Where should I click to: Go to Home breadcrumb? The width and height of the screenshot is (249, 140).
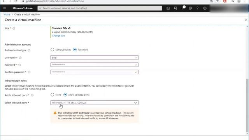pyautogui.click(x=7, y=14)
